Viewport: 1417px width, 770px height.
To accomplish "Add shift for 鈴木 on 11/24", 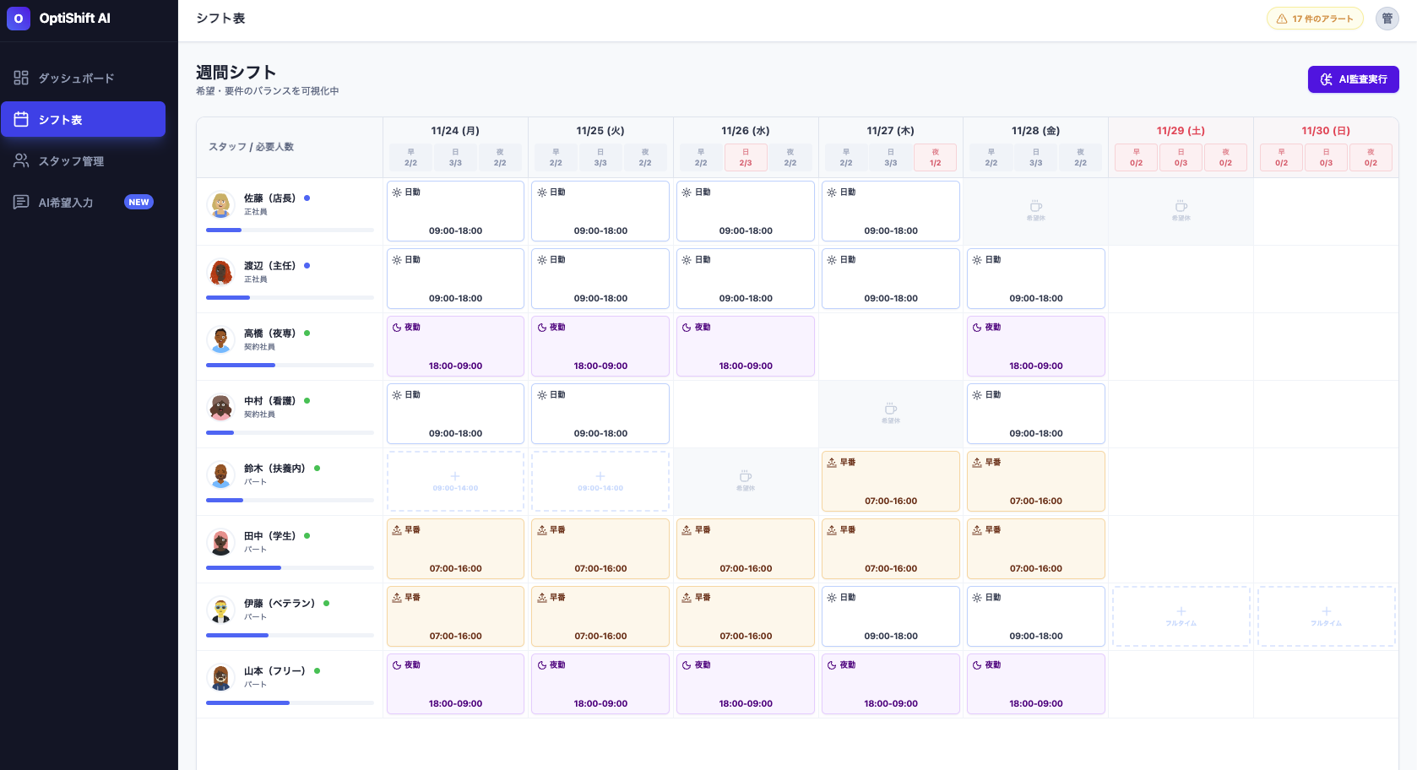I will click(455, 481).
